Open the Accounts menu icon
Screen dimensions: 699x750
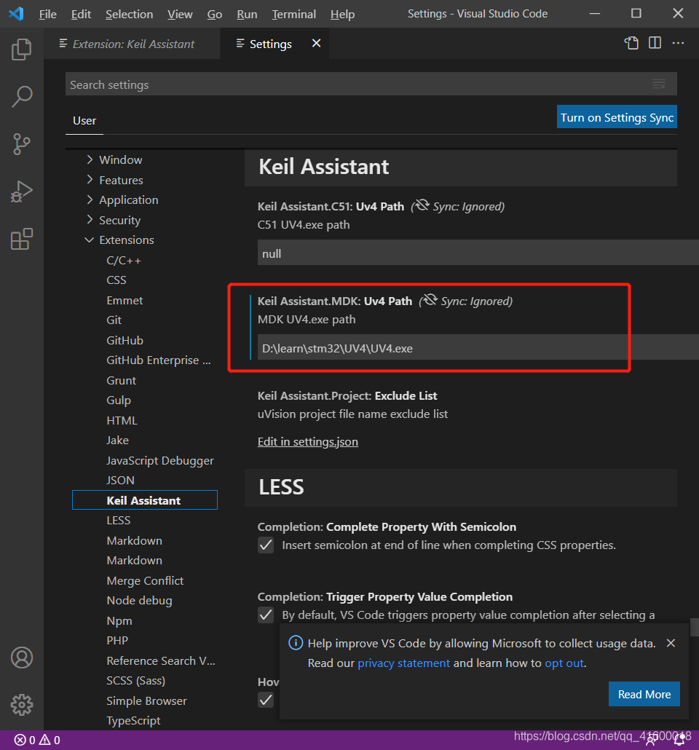coord(22,658)
